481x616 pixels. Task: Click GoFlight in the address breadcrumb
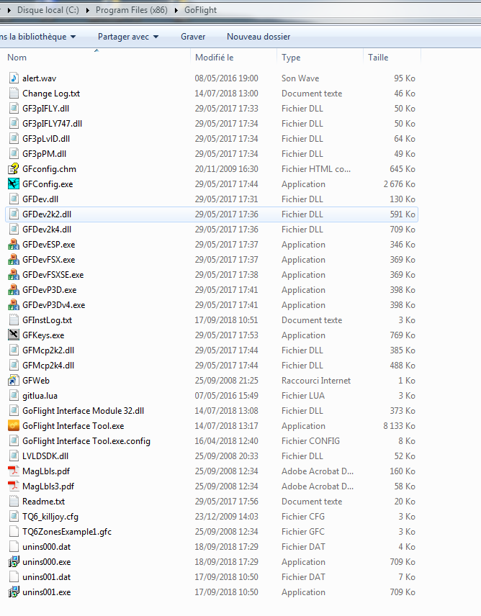[200, 10]
